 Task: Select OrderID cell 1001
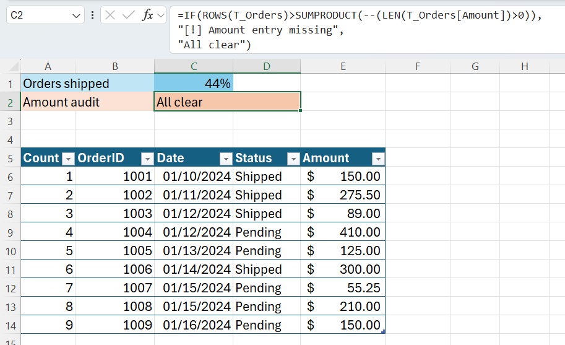pyautogui.click(x=115, y=177)
